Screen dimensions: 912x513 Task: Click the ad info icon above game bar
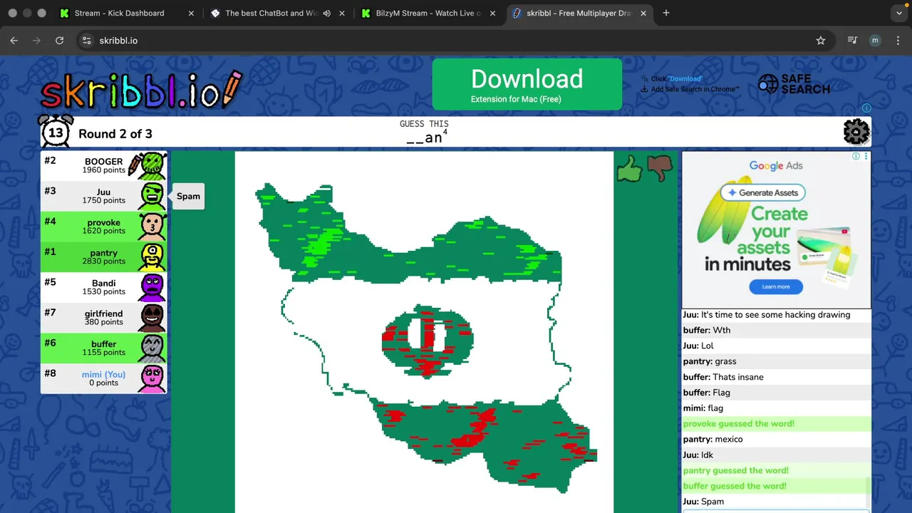coord(866,108)
